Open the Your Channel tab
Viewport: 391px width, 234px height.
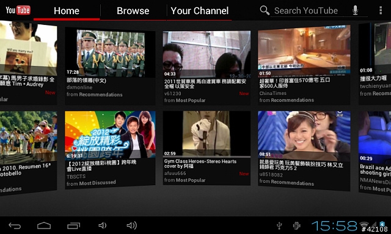(x=200, y=11)
